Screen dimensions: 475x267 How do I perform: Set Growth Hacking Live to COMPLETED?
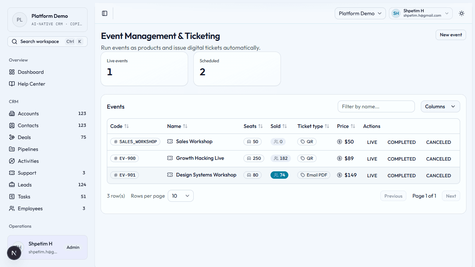pyautogui.click(x=402, y=158)
